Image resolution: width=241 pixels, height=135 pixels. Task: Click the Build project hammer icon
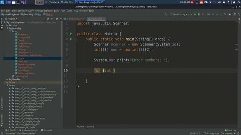166,14
